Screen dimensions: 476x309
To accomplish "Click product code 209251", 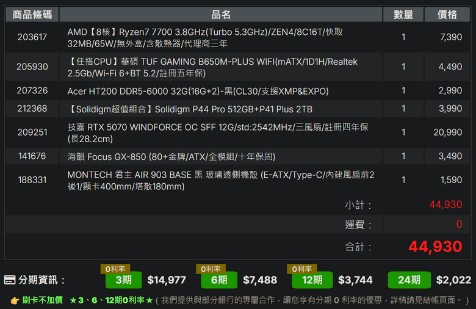I will 32,132.
